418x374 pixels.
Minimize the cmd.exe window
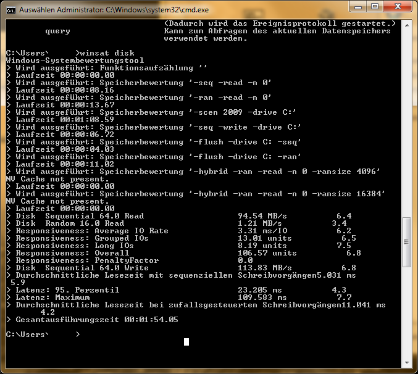pyautogui.click(x=357, y=6)
